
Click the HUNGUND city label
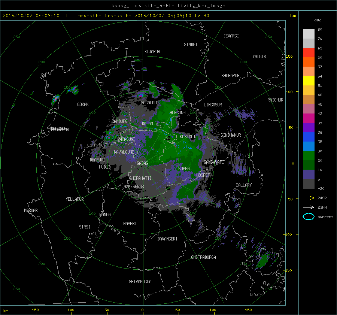(177, 113)
